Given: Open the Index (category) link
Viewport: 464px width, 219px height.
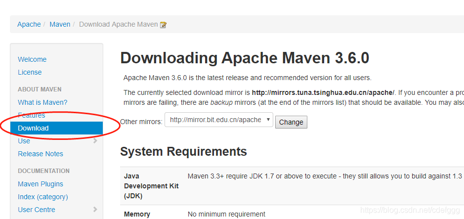Looking at the screenshot, I should pyautogui.click(x=43, y=197).
